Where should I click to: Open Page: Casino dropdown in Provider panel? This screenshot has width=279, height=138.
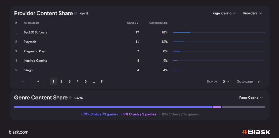point(224,13)
